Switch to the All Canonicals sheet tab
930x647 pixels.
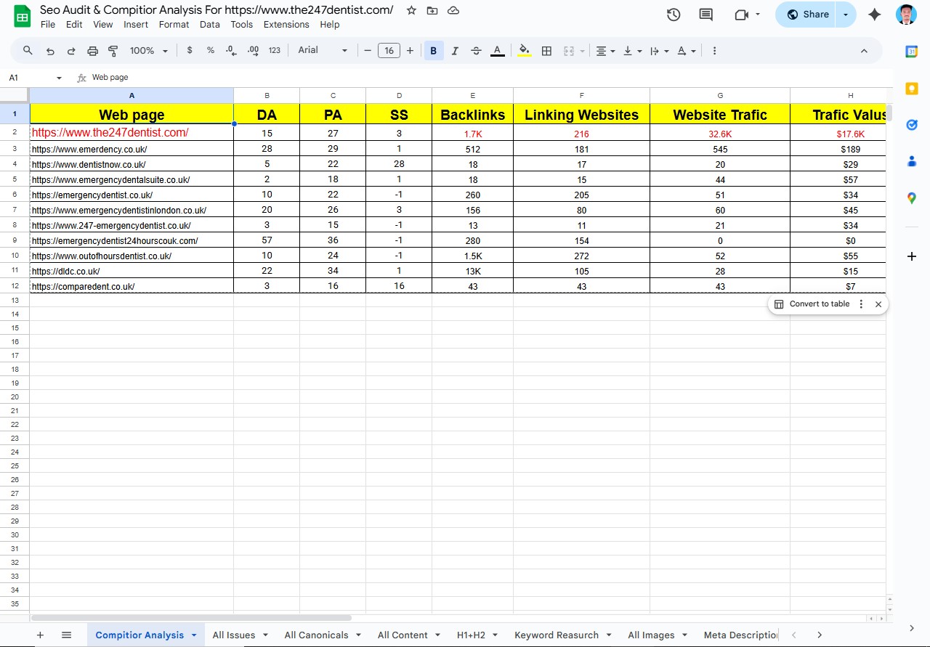(x=316, y=635)
